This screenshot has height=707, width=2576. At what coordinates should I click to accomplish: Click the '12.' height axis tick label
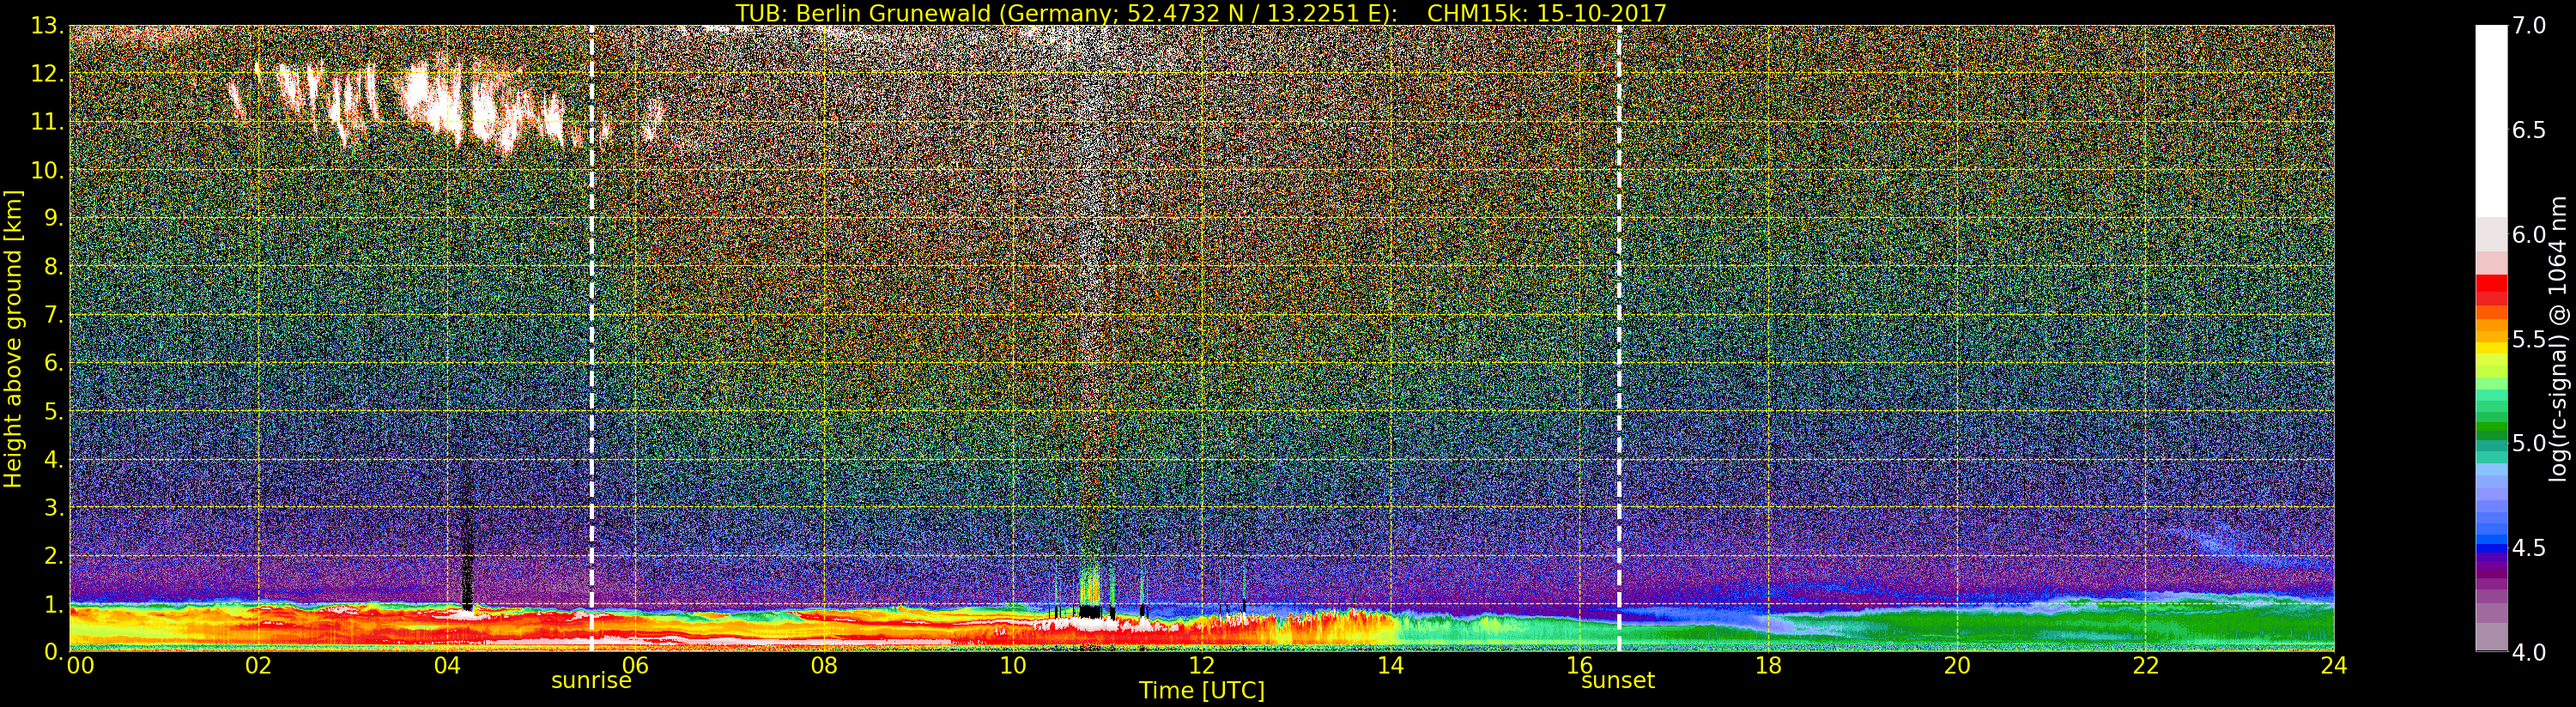pos(48,74)
